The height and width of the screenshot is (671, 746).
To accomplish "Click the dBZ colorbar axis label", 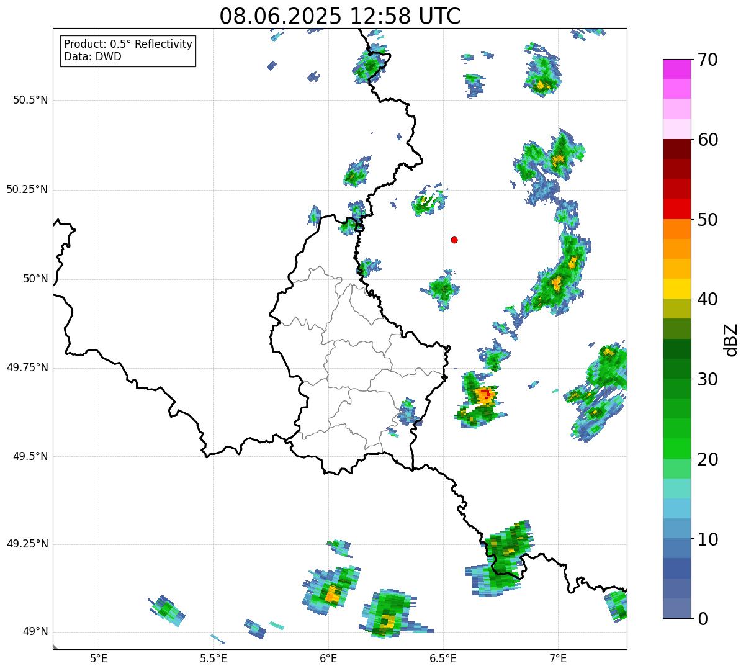I will (x=731, y=340).
